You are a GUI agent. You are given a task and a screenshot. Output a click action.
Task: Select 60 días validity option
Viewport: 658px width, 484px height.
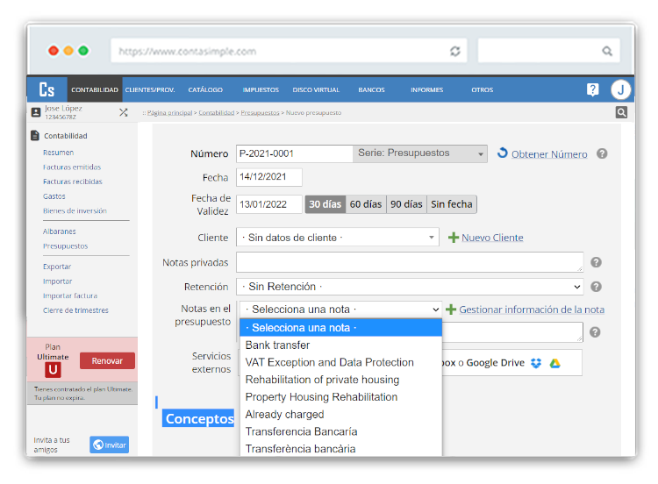[366, 204]
